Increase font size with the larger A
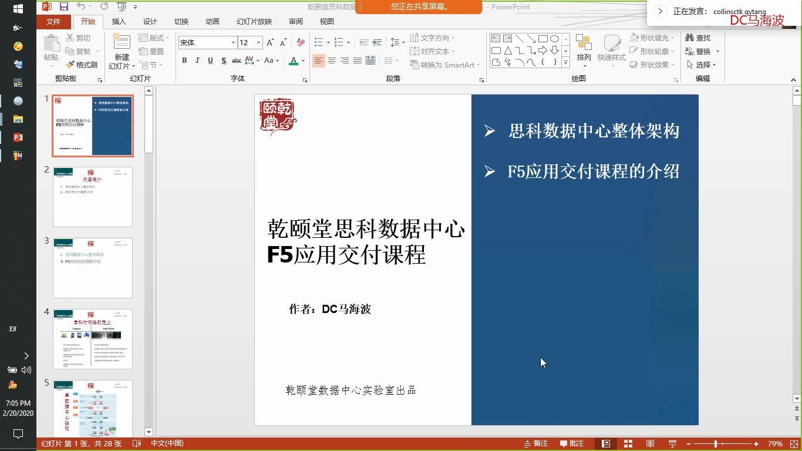 pyautogui.click(x=270, y=42)
